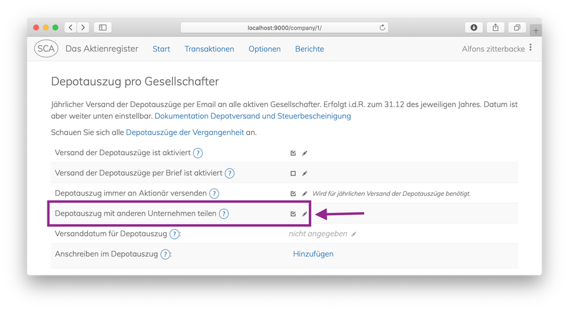The image size is (569, 311).
Task: Click the 'Hinzufügen' link for Anschreiben
Action: pyautogui.click(x=313, y=254)
